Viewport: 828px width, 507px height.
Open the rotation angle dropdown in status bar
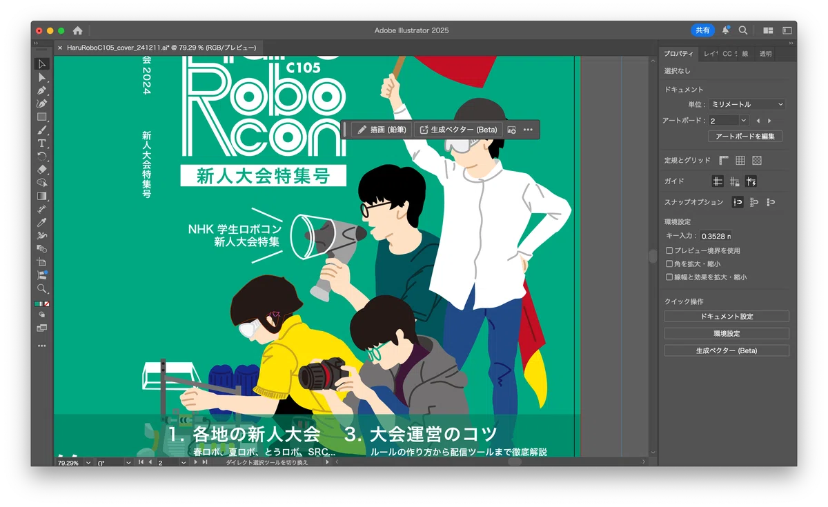[x=128, y=463]
